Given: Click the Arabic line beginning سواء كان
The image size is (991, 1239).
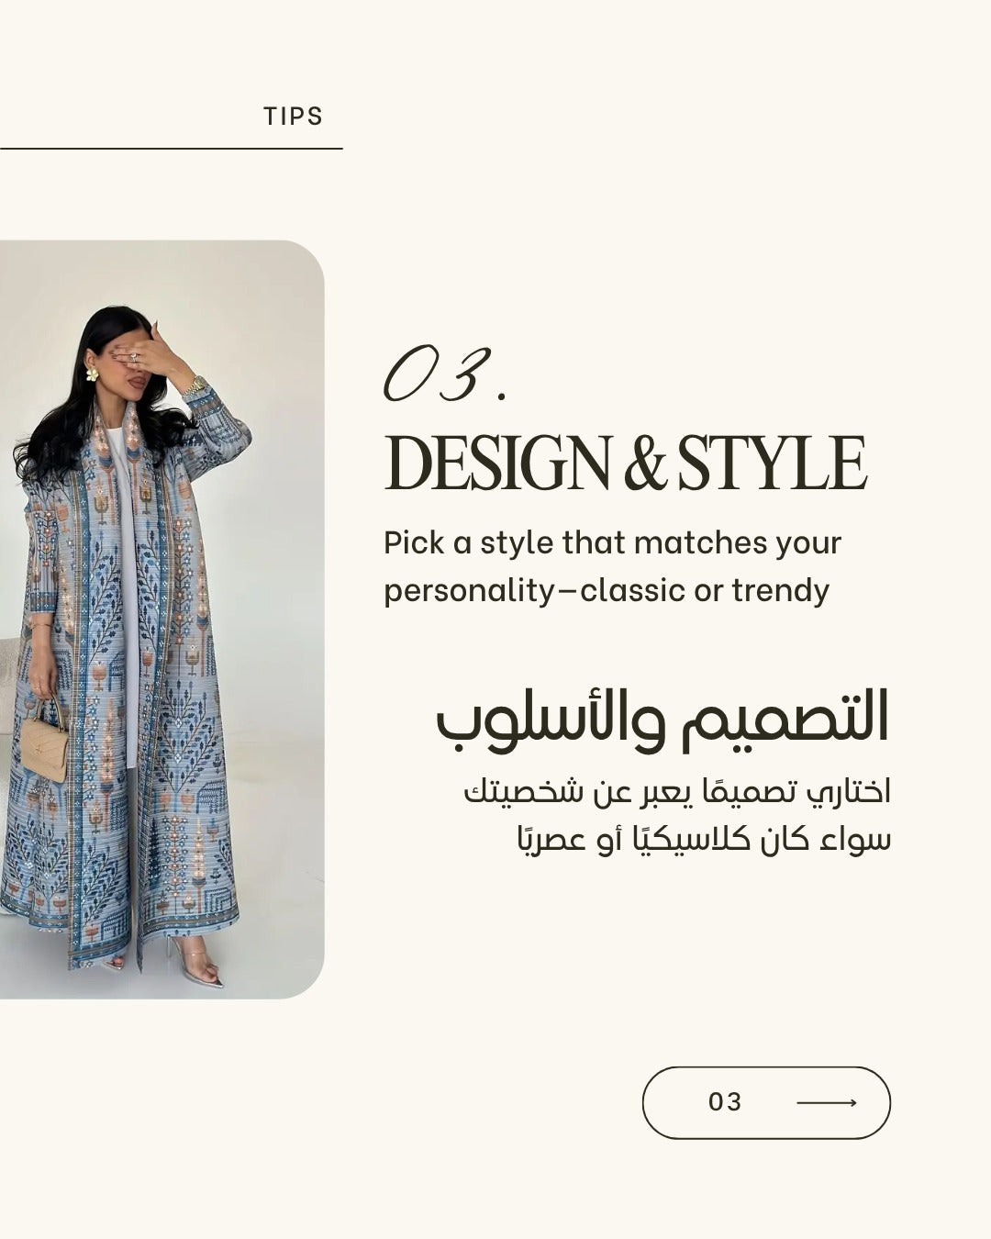Looking at the screenshot, I should pyautogui.click(x=705, y=840).
